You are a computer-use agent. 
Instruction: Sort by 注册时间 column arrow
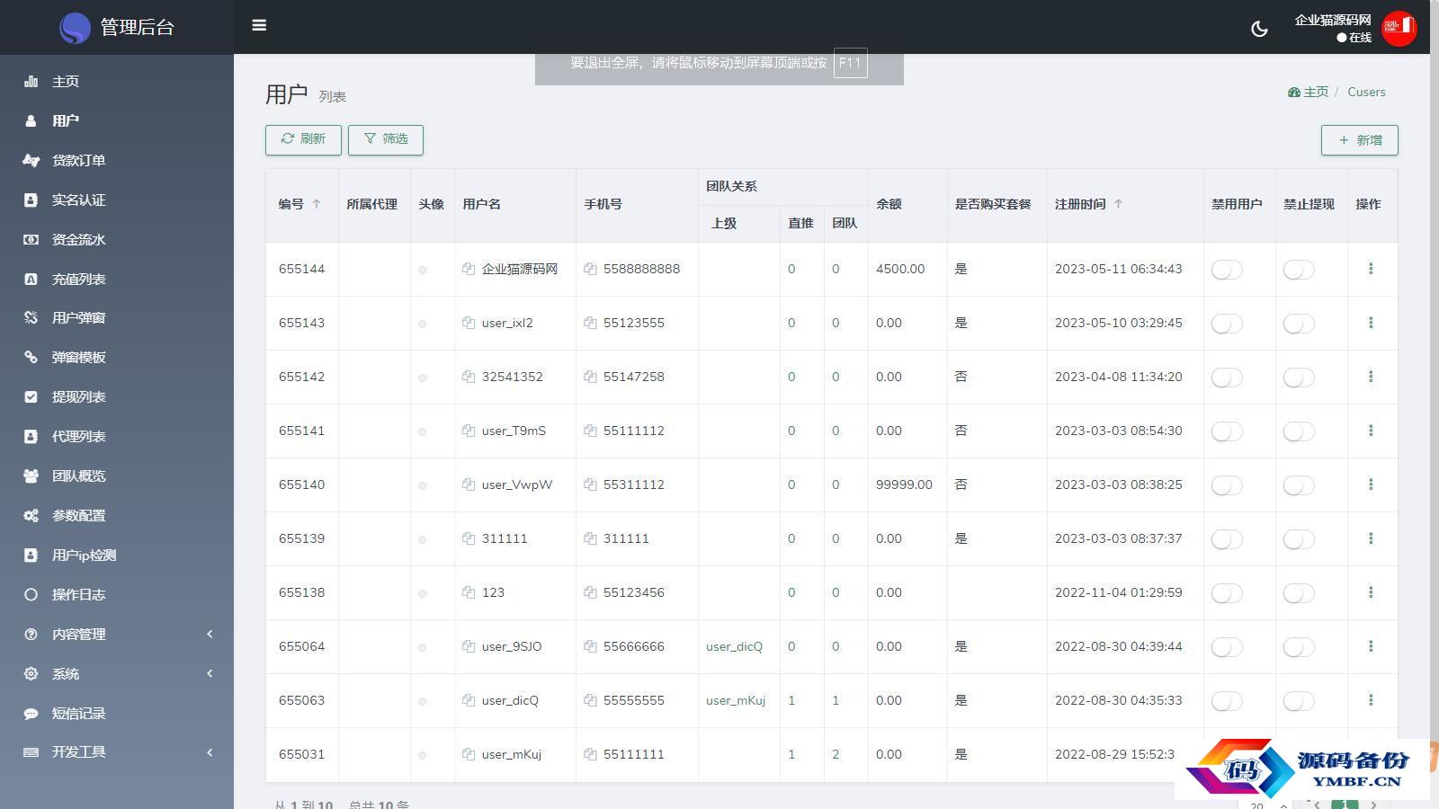tap(1118, 204)
